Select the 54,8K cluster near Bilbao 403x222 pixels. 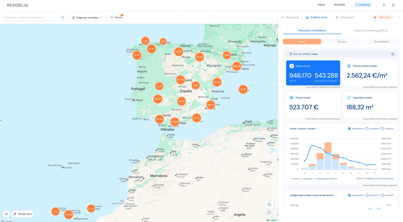pos(179,52)
